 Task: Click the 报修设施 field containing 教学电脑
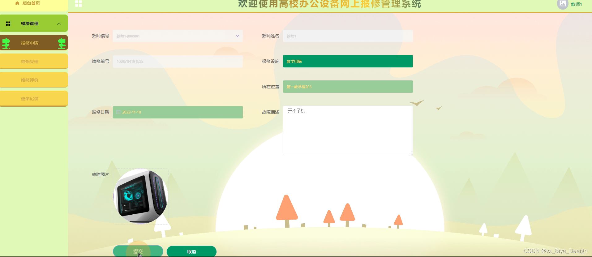[x=348, y=61]
